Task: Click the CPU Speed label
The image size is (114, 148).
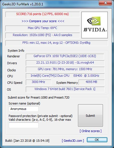Action: 15,83
